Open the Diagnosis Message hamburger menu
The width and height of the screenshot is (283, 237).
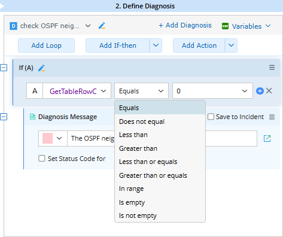click(272, 117)
